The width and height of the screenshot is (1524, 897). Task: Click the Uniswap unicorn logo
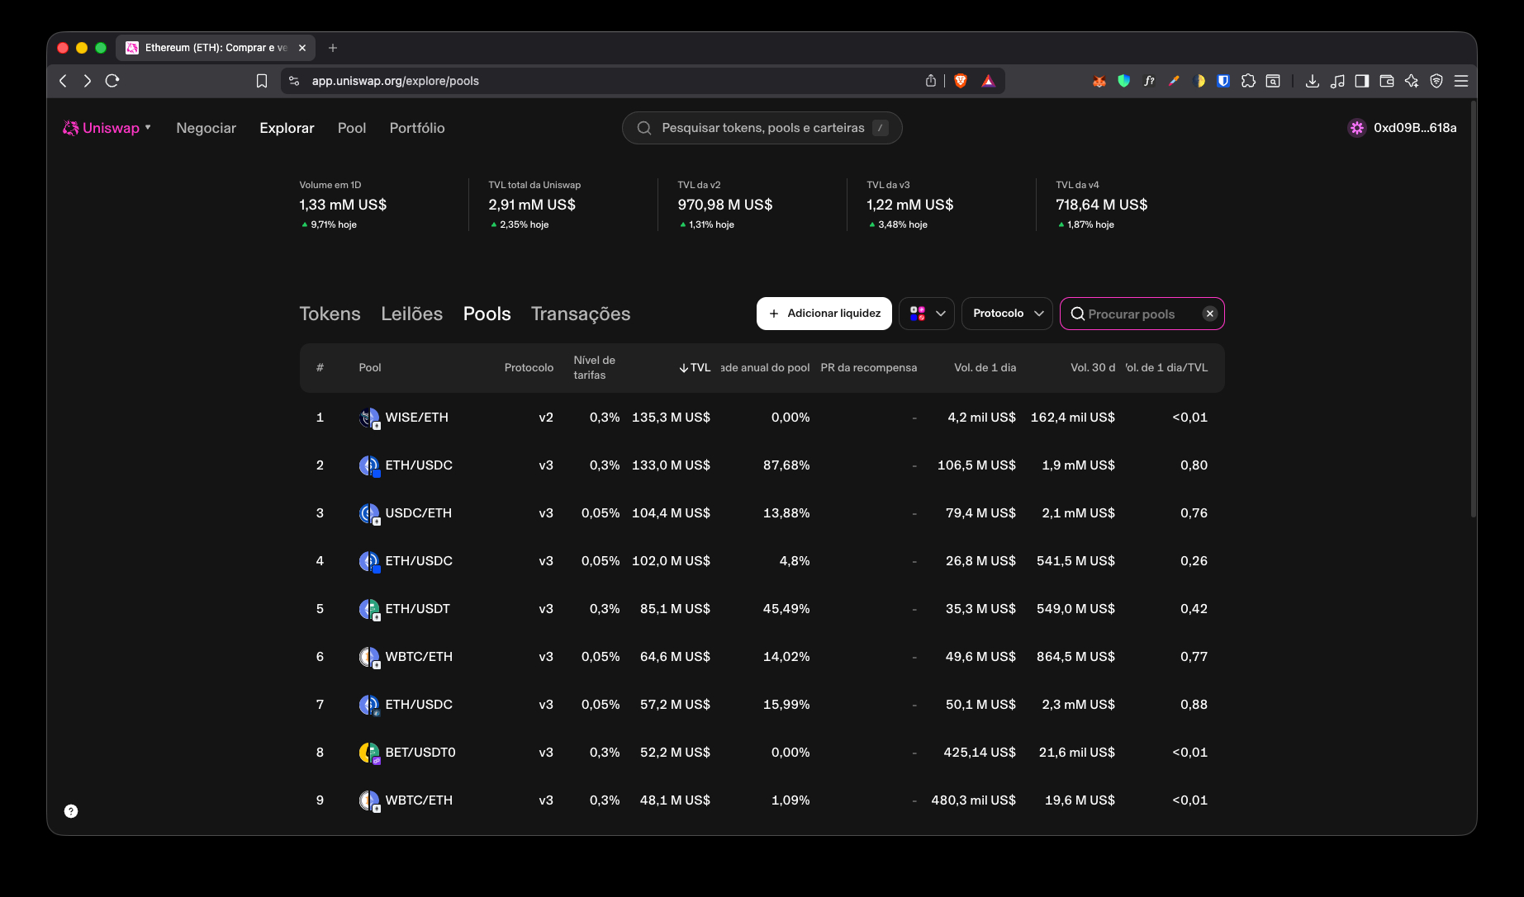click(71, 128)
